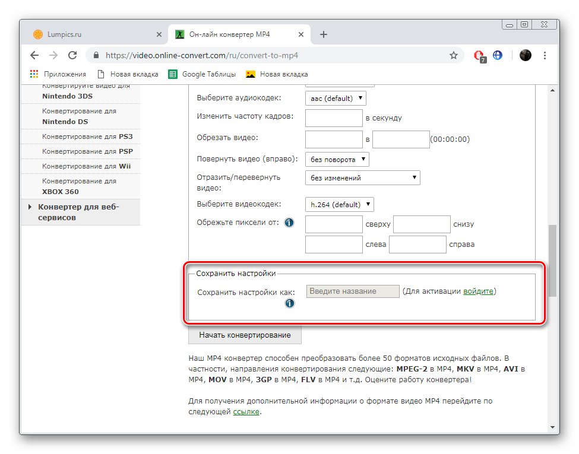
Task: Open the h.264 video codec dropdown
Action: click(339, 205)
